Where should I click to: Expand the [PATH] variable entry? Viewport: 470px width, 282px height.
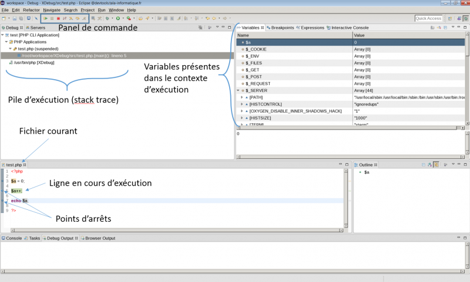pos(242,97)
